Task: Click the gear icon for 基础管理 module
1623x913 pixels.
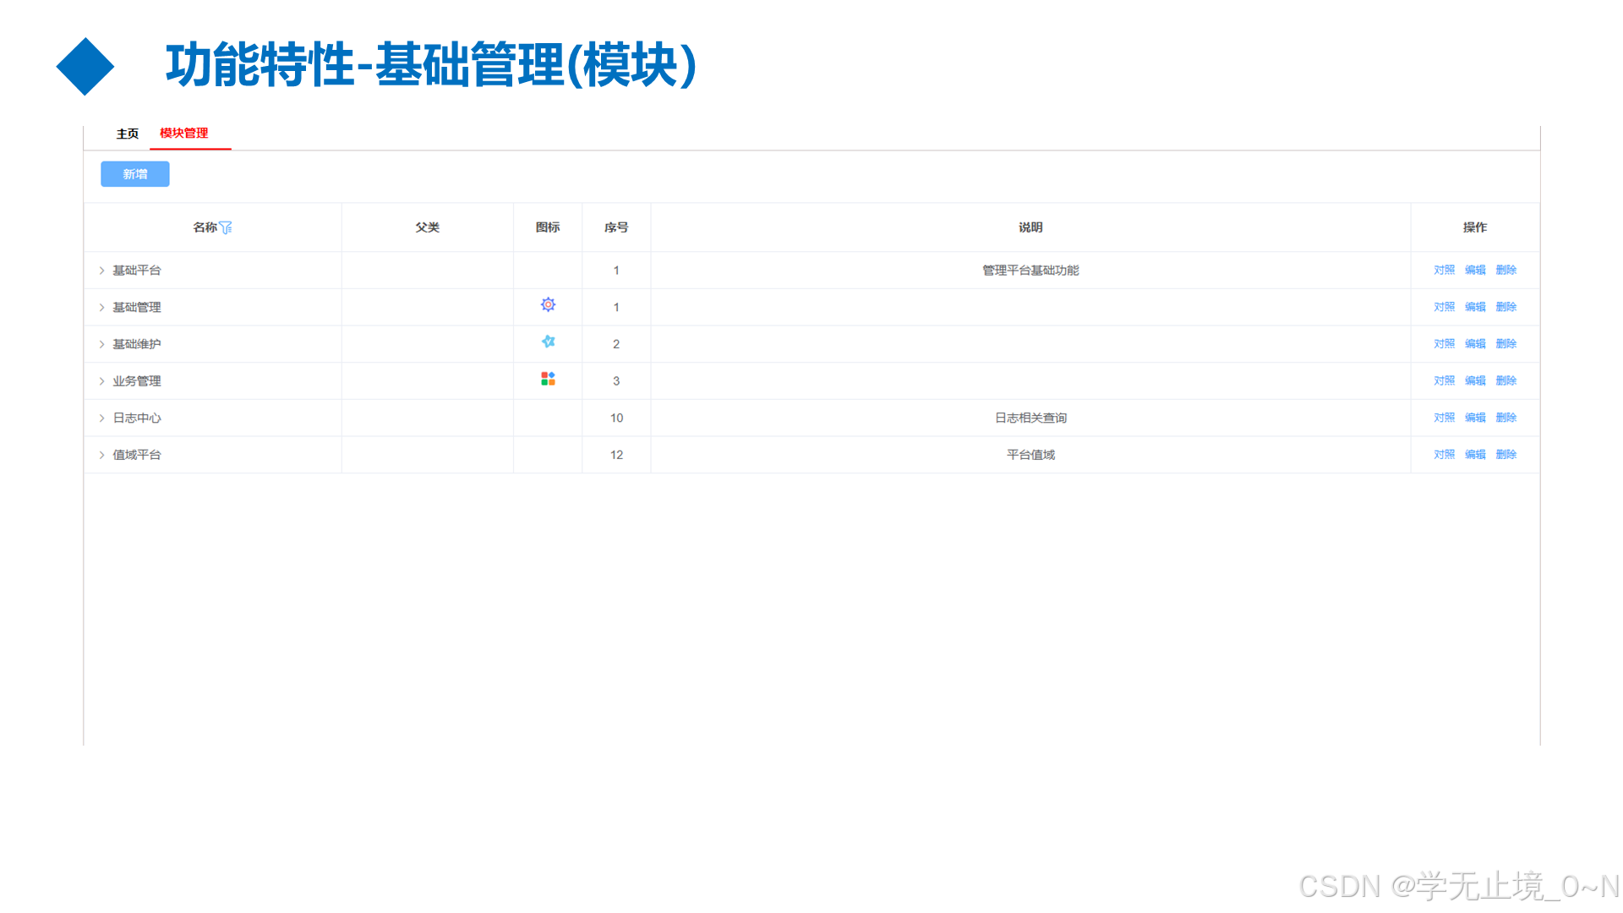Action: [x=548, y=303]
